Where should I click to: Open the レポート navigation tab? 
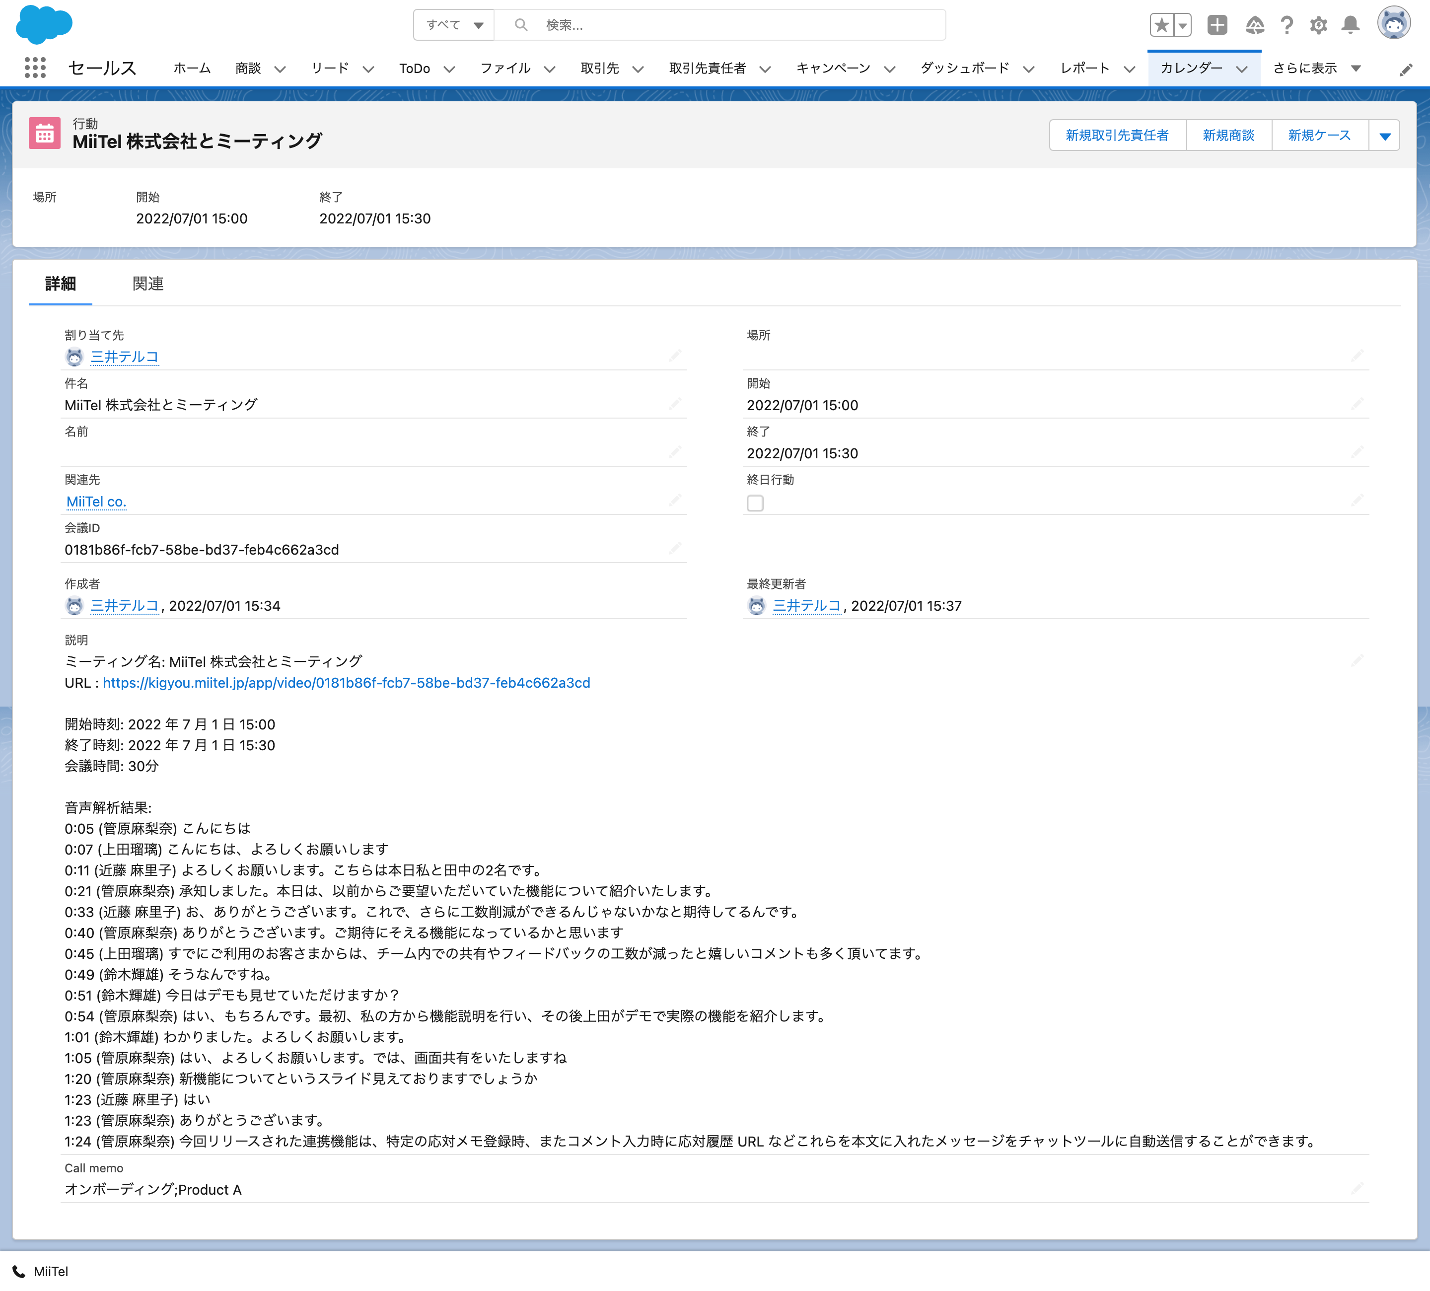[x=1084, y=68]
